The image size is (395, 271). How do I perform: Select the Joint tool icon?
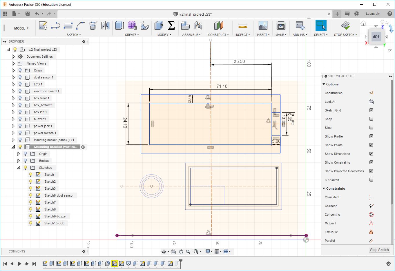[198, 25]
